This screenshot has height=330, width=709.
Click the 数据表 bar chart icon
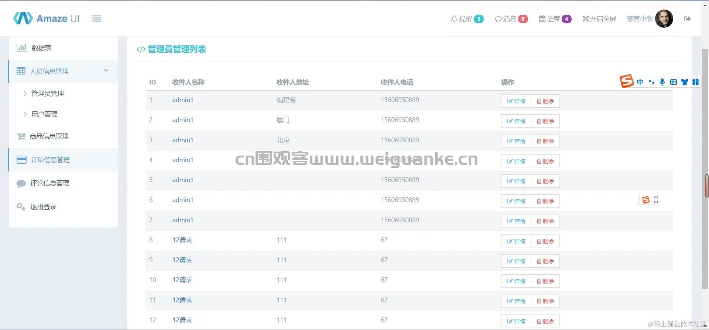(21, 48)
